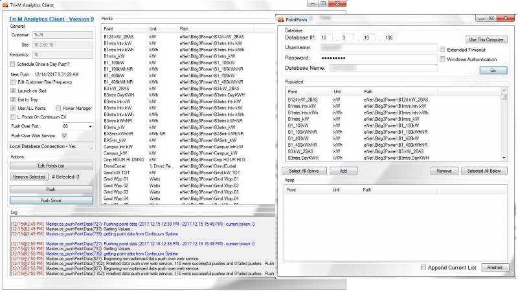Click Point column header in Populated list
This screenshot has width=518, height=291.
(x=293, y=91)
